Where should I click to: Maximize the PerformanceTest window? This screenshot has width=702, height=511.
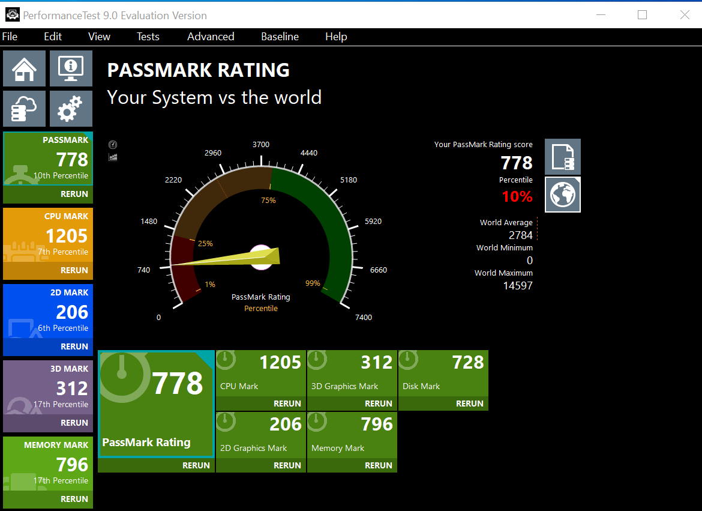point(642,15)
